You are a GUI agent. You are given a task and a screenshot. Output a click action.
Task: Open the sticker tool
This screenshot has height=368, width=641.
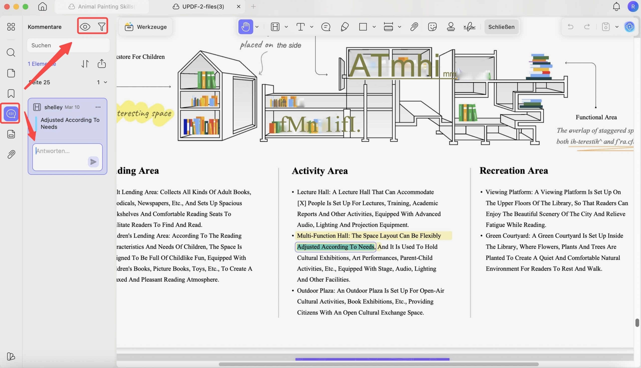point(432,27)
